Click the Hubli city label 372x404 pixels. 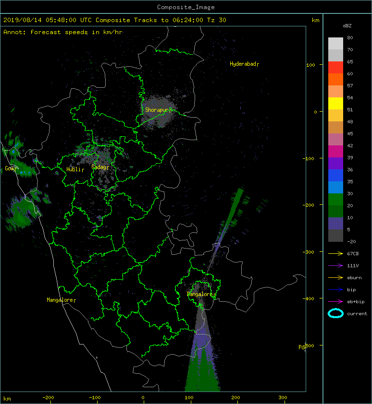click(75, 169)
